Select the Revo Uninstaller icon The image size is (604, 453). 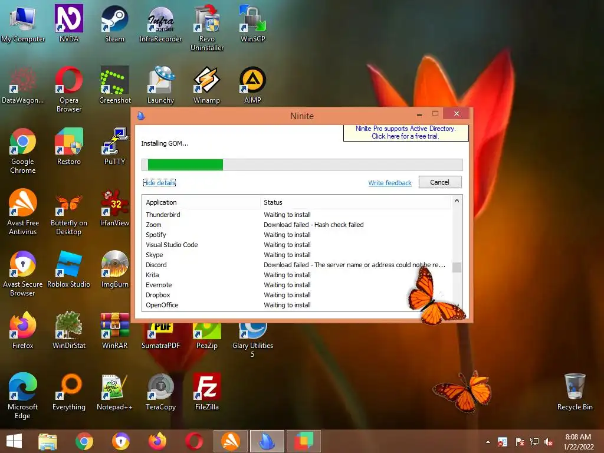coord(207,28)
